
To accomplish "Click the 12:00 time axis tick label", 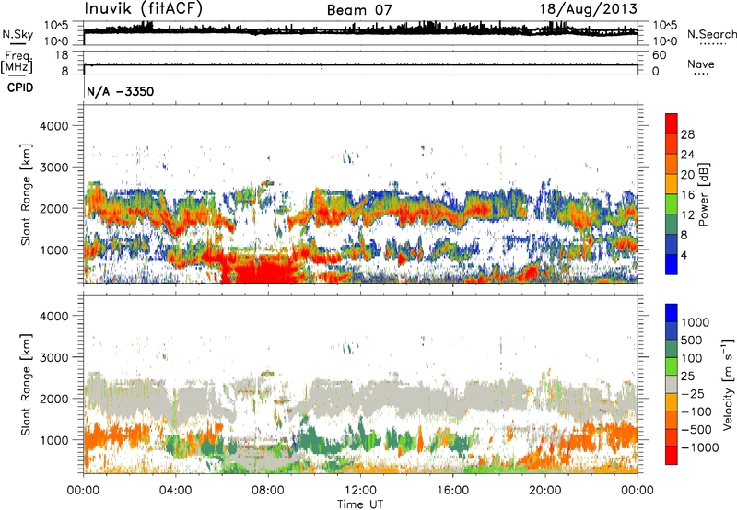I will click(x=360, y=491).
